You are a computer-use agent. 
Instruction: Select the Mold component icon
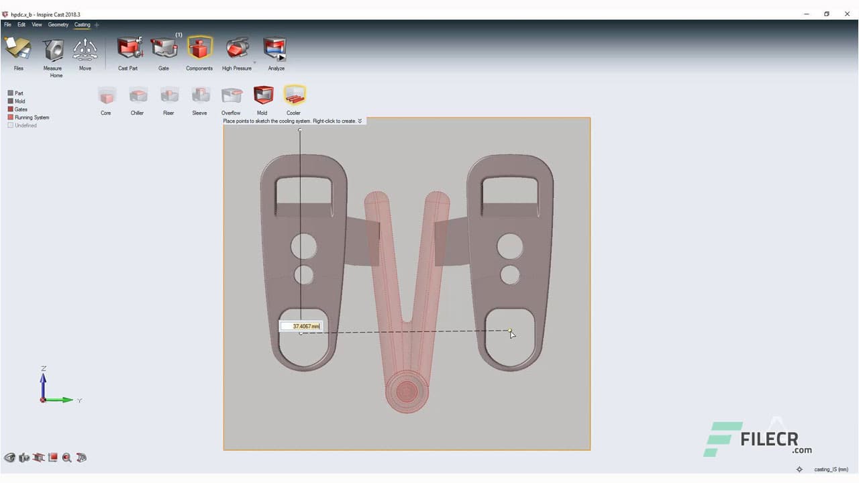coord(262,95)
